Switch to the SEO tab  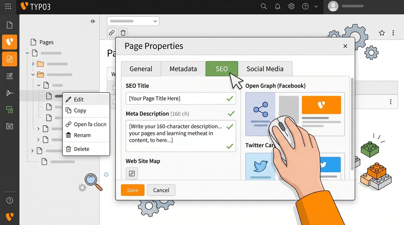coord(222,69)
